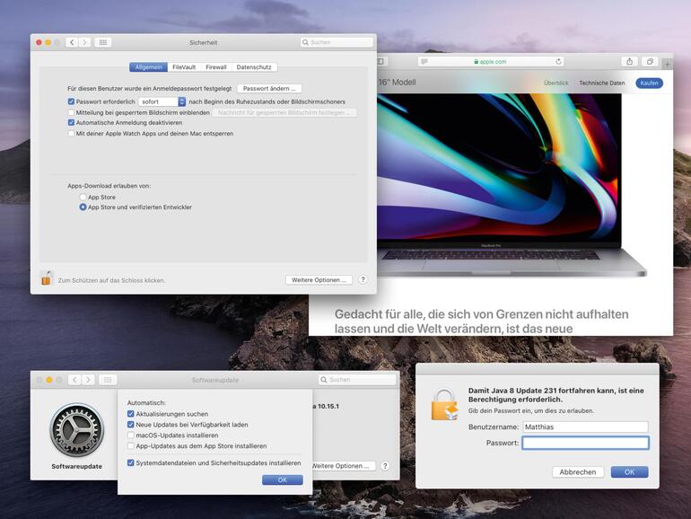The height and width of the screenshot is (519, 691).
Task: Reload the apple.com page in Safari
Action: pos(558,62)
